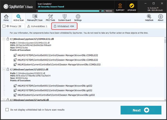Select the Whitelisted: 494 tab
The width and height of the screenshot is (167, 120).
tap(64, 26)
